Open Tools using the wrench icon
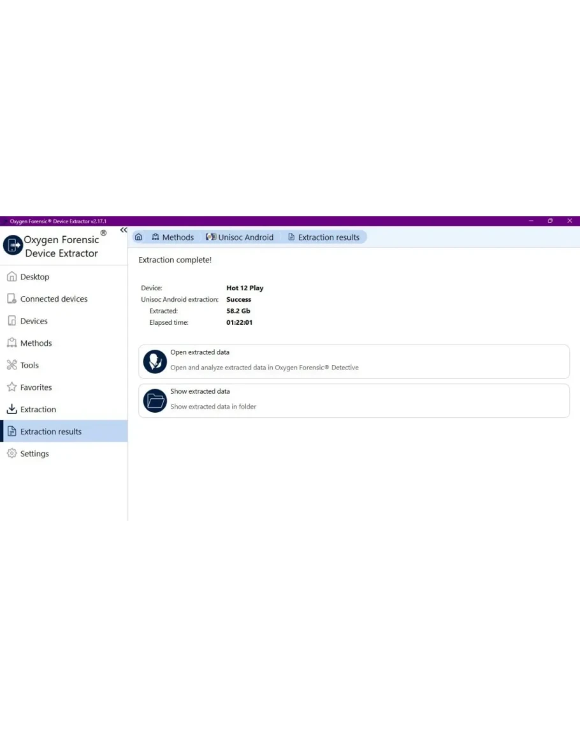 11,365
